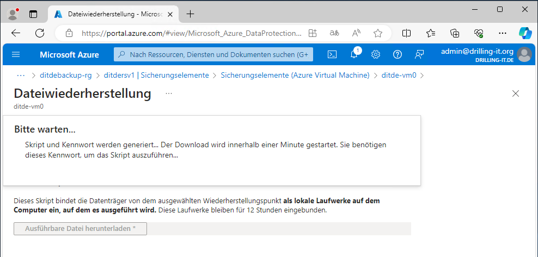This screenshot has width=538, height=257.
Task: Open the Collections icon
Action: [455, 33]
